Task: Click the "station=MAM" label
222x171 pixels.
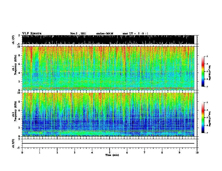Action: click(105, 34)
